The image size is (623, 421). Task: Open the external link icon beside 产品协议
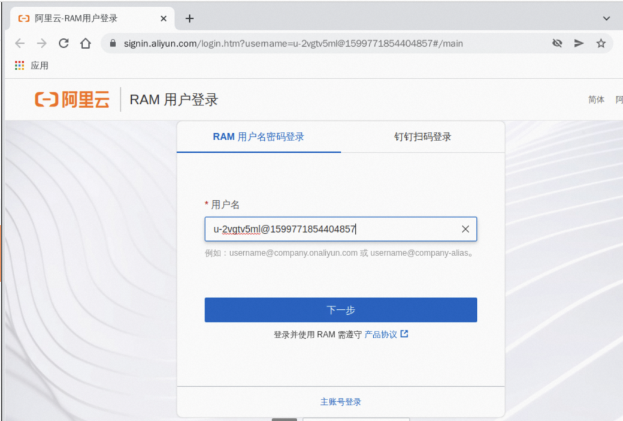coord(404,334)
